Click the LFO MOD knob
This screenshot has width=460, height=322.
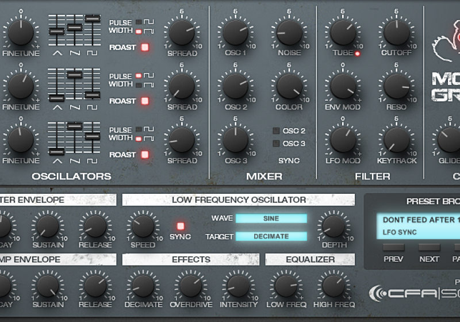tap(343, 140)
